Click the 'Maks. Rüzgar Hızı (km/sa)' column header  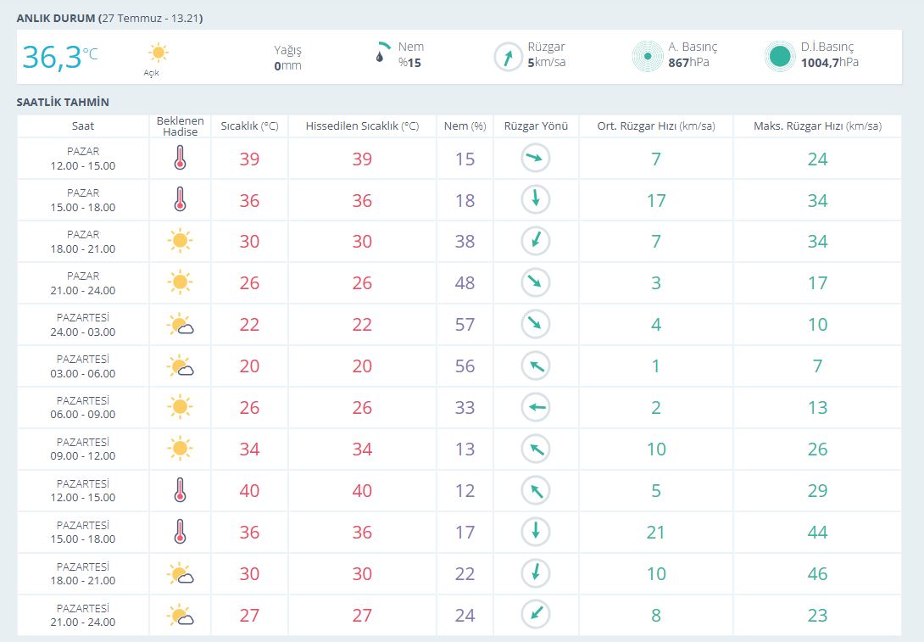click(816, 126)
